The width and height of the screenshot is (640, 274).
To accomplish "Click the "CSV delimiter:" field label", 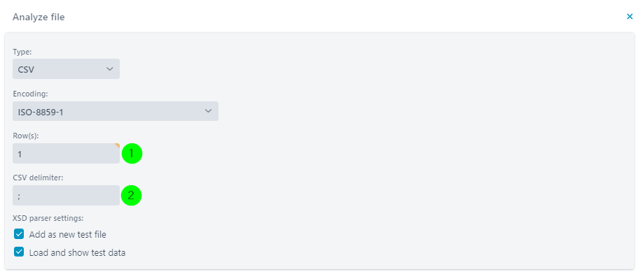I will (36, 178).
